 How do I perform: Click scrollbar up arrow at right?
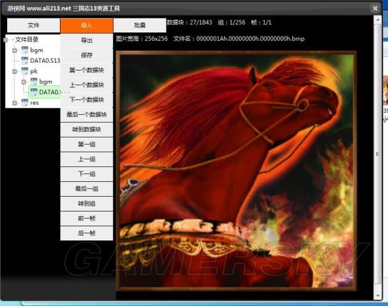(377, 20)
